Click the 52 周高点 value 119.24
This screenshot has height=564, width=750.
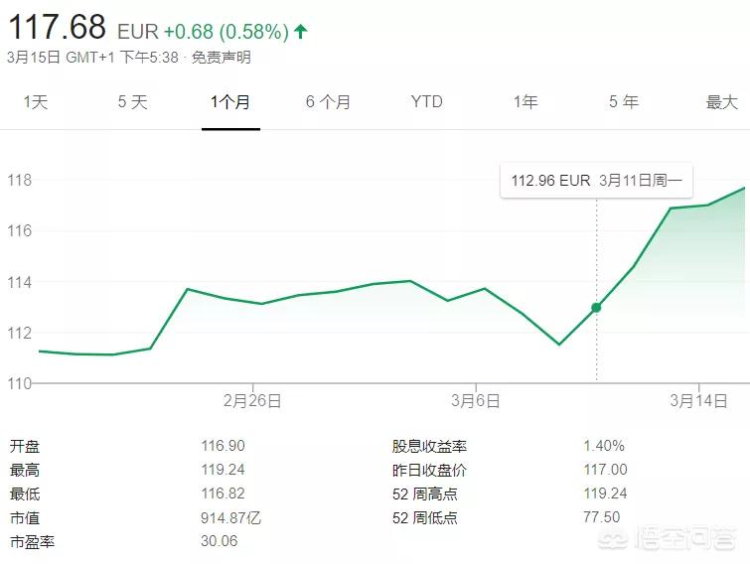coord(605,493)
